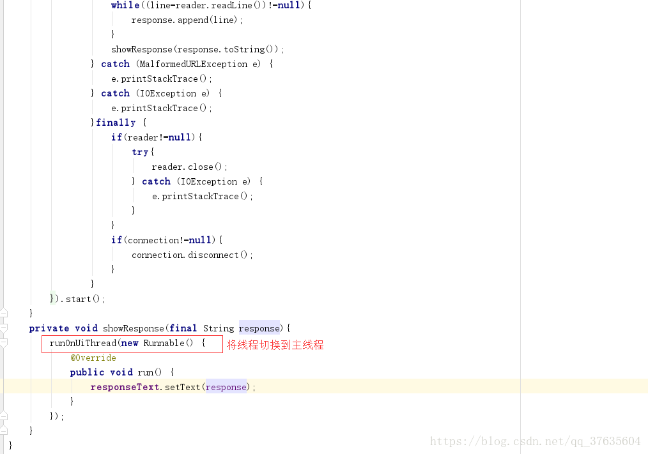Click fold end marker at showResponse closing brace
Screen dimensions: 648x454
pyautogui.click(x=4, y=430)
